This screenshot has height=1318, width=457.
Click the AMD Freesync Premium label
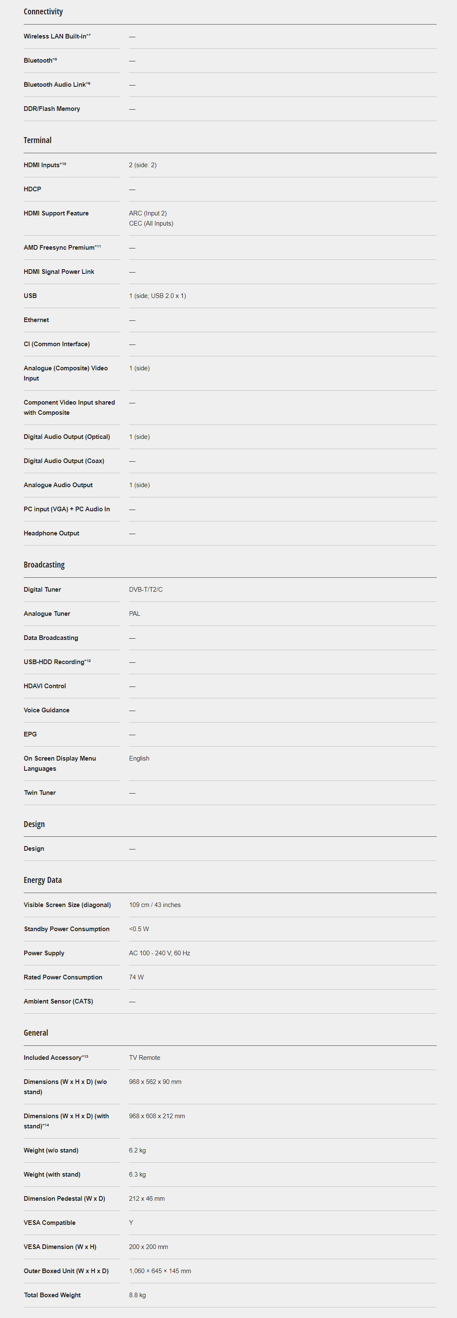tap(61, 248)
